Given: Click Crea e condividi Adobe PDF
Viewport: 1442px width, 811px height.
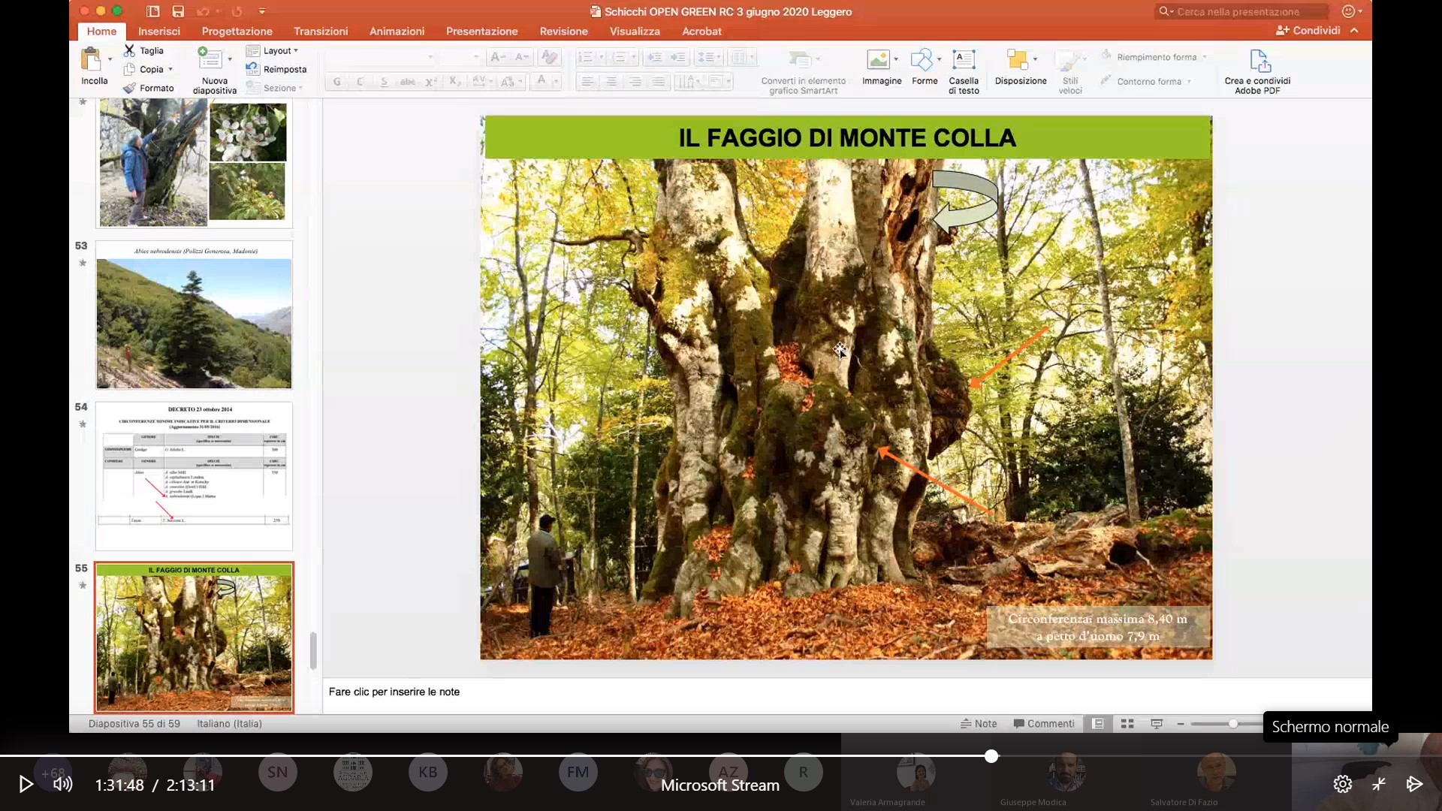Looking at the screenshot, I should click(1259, 62).
